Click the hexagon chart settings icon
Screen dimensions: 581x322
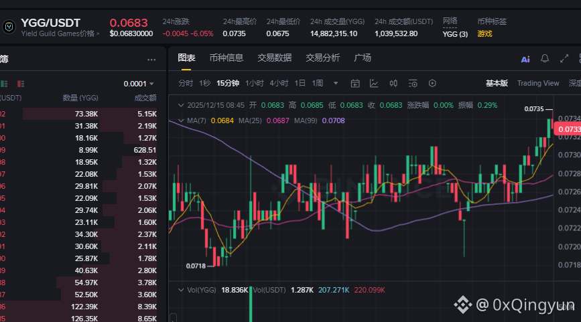pyautogui.click(x=432, y=83)
